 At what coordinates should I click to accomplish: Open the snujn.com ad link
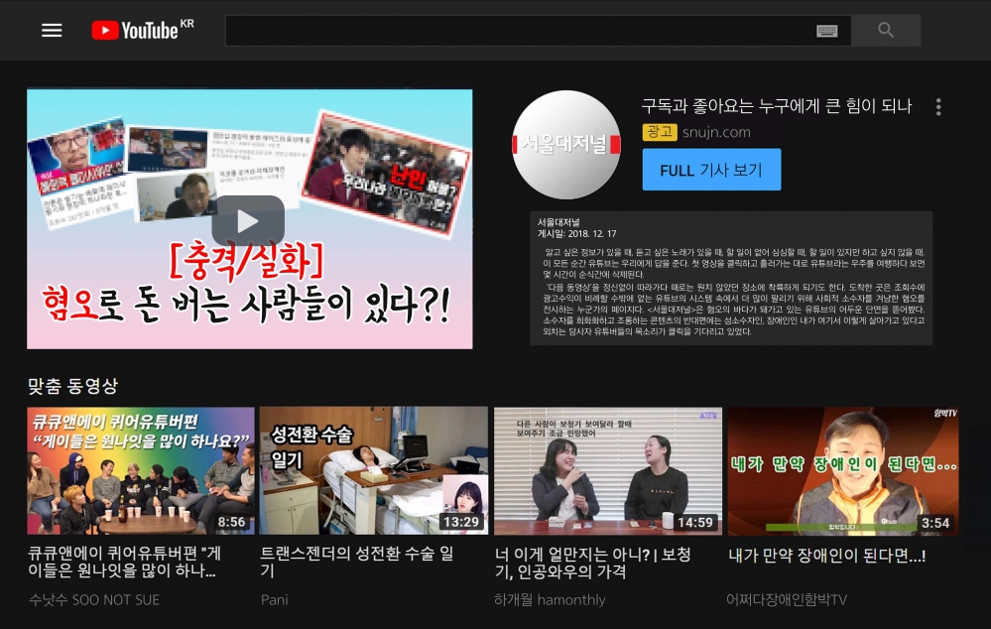pos(716,132)
